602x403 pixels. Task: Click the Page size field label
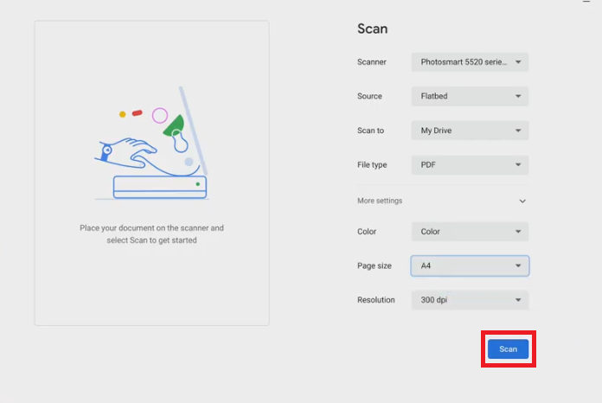(x=375, y=266)
